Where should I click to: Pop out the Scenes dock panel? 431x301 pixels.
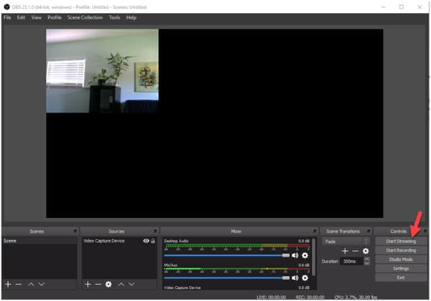click(x=75, y=231)
